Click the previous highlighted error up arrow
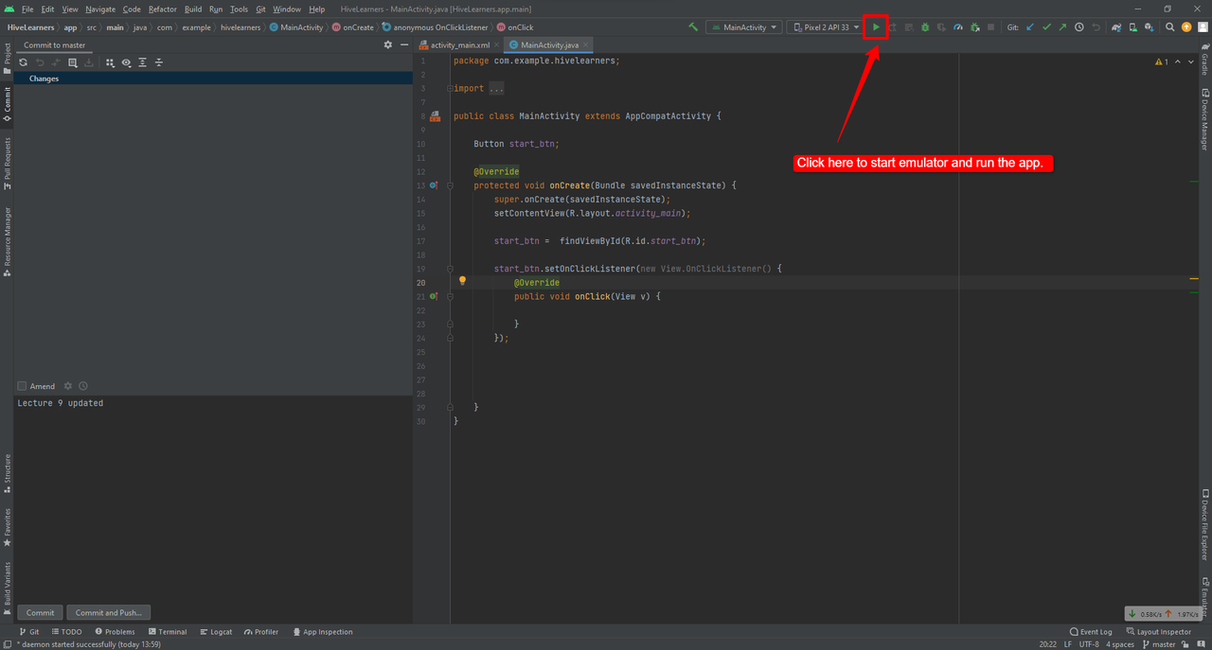This screenshot has width=1212, height=650. (1177, 61)
